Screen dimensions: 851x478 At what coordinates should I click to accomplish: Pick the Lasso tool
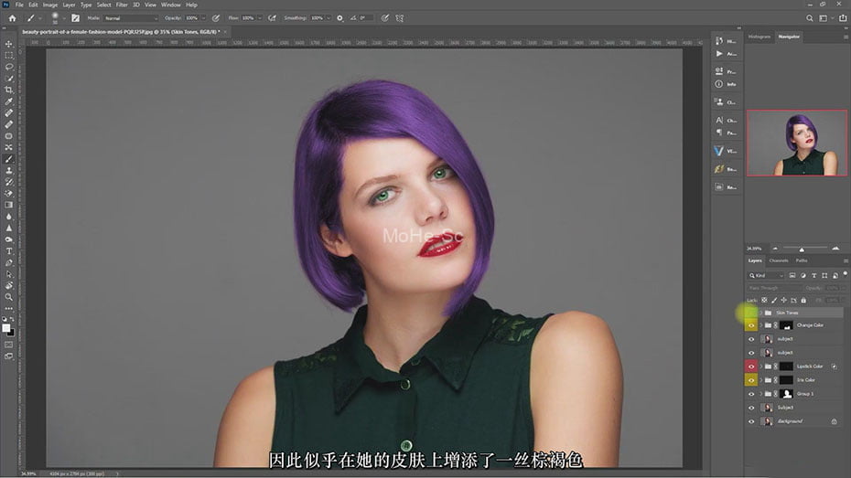tap(9, 67)
